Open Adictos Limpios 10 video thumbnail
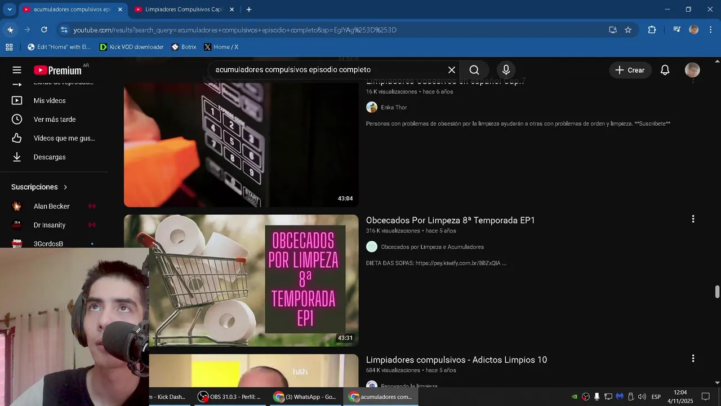 coord(253,370)
